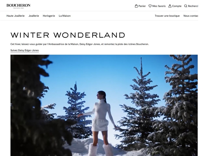Click the account person icon
Viewport: 208px width, 156px height.
[x=170, y=6]
